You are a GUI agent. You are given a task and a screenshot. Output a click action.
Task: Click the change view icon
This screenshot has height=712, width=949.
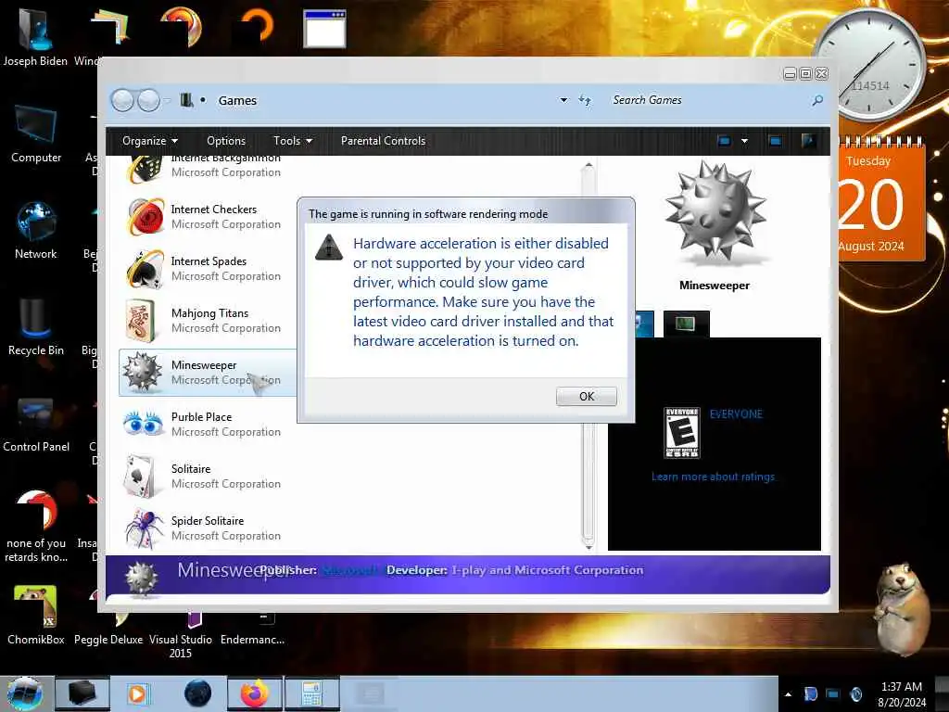click(724, 141)
